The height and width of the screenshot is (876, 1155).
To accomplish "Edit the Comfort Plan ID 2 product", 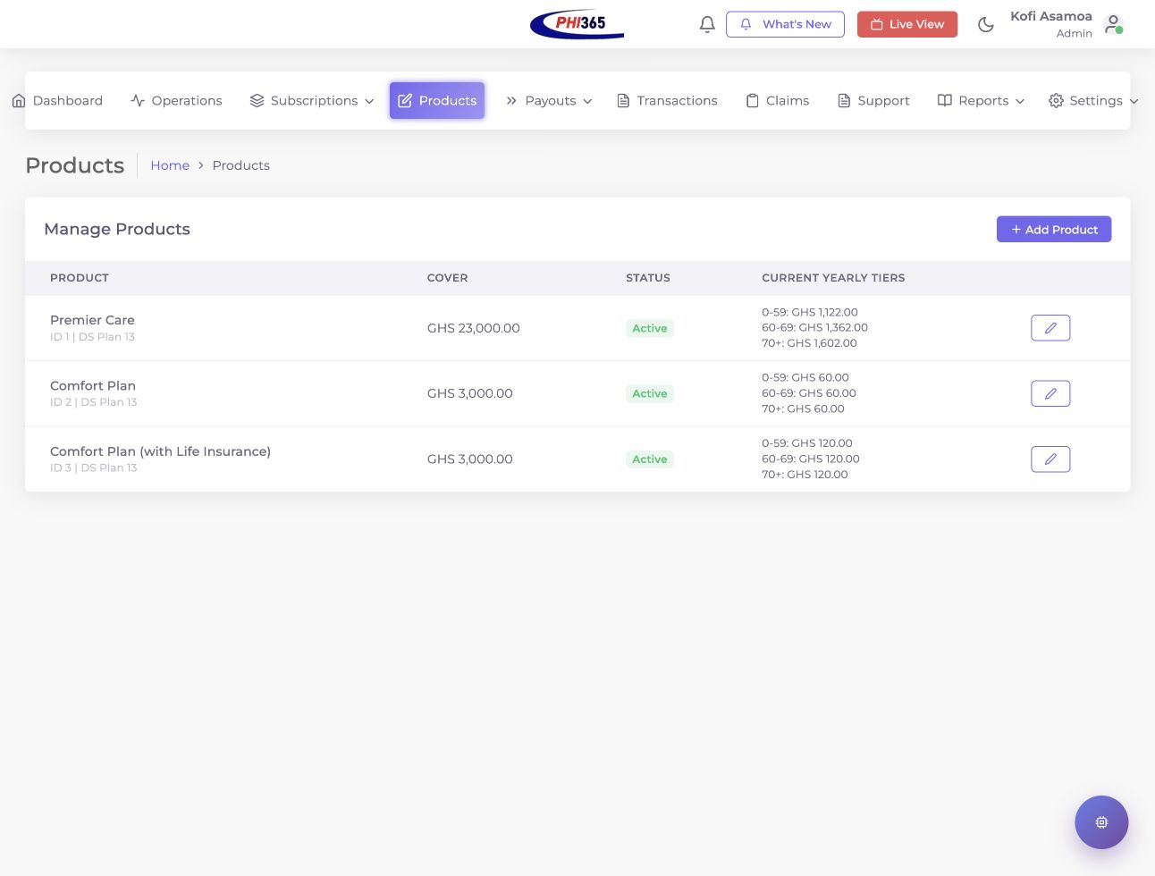I will tap(1050, 393).
